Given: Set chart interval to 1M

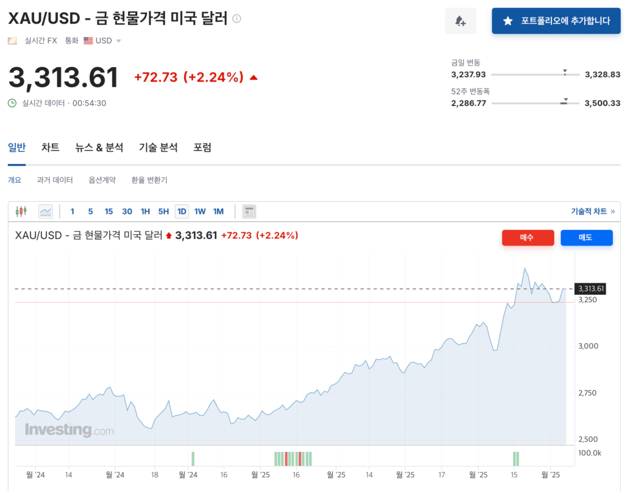Looking at the screenshot, I should click(x=218, y=211).
